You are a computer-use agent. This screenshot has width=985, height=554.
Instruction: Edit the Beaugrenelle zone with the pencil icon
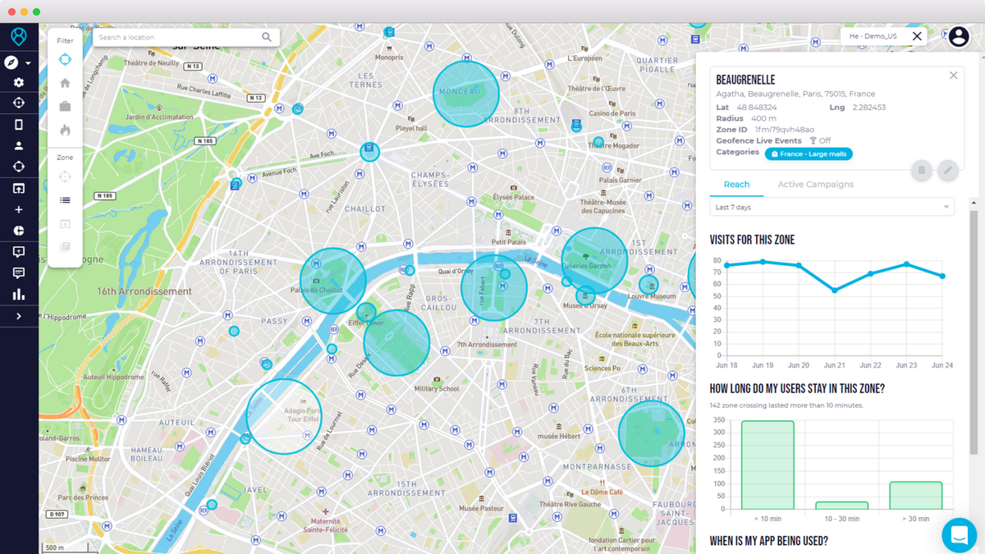click(948, 170)
